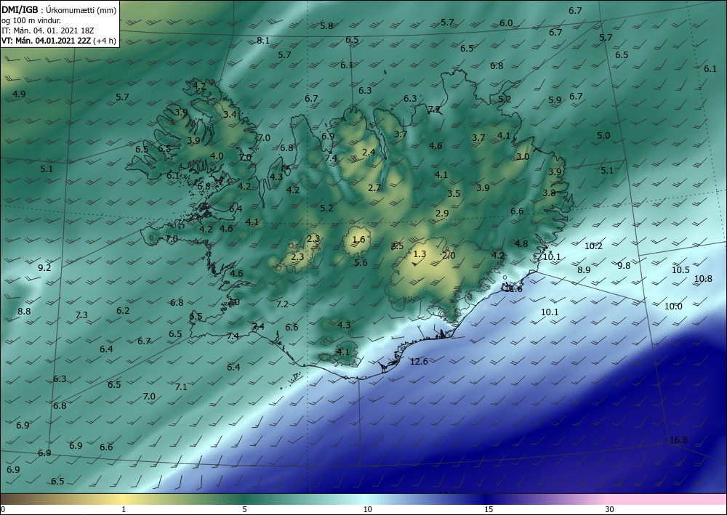
Task: Click the pink segment of the color scale
Action: point(667,499)
